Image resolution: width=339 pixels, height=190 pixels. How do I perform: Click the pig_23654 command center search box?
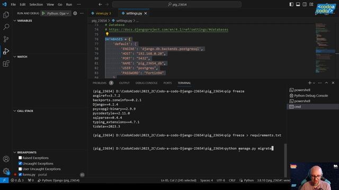point(176,4)
